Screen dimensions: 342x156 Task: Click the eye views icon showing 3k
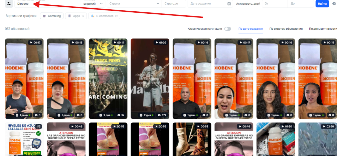[119, 115]
